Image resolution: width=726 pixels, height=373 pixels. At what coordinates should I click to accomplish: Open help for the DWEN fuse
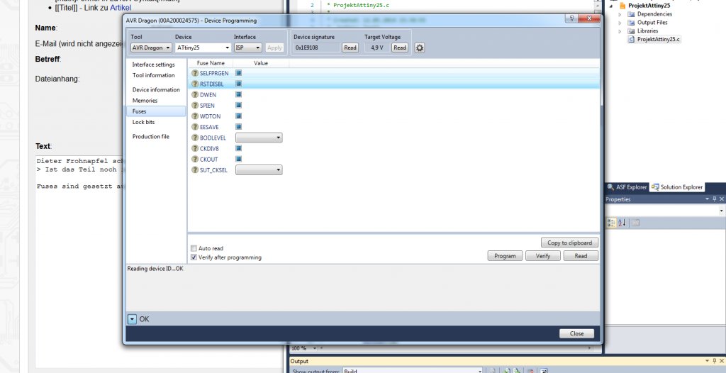click(x=195, y=94)
